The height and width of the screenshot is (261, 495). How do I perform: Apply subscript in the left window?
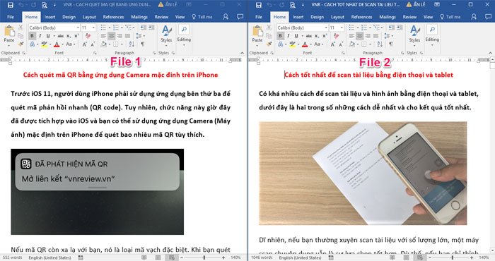tap(69, 36)
